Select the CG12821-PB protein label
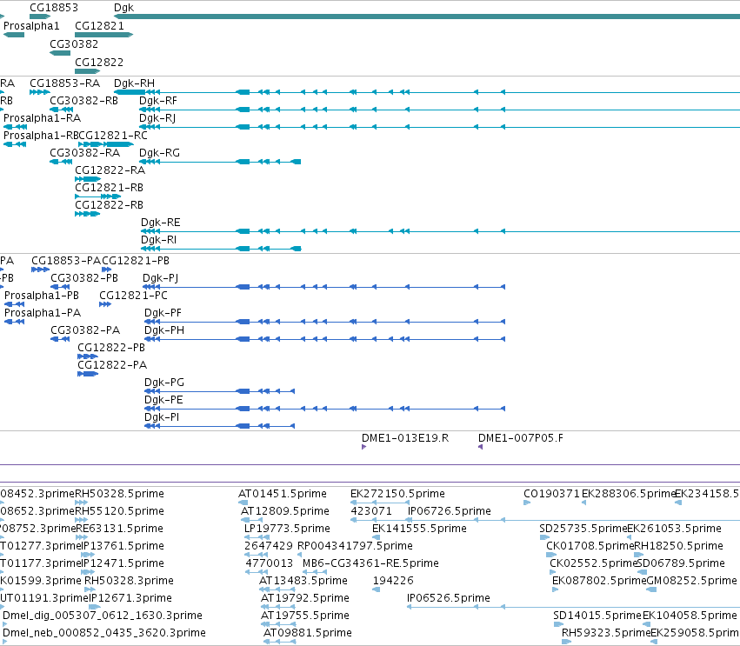Image resolution: width=740 pixels, height=646 pixels. click(x=136, y=261)
